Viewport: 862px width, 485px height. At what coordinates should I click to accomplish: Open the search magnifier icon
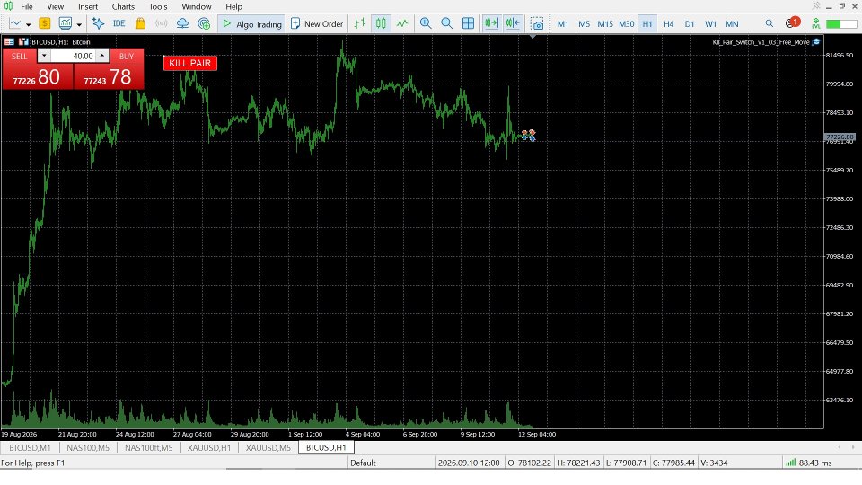[x=770, y=23]
